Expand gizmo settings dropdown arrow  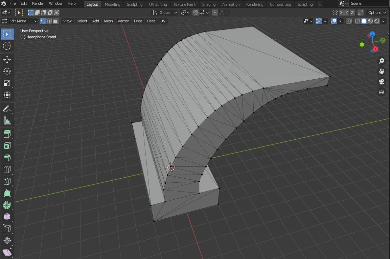325,21
